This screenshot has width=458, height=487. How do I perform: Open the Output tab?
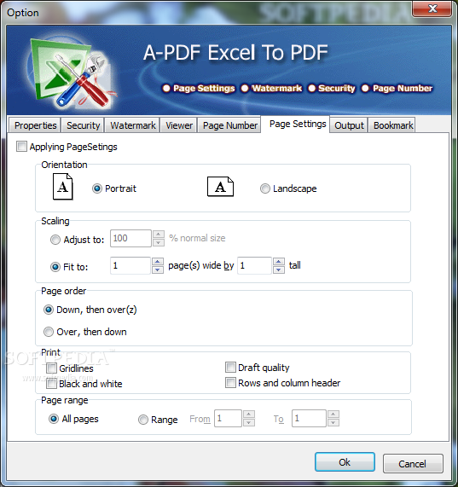point(349,125)
